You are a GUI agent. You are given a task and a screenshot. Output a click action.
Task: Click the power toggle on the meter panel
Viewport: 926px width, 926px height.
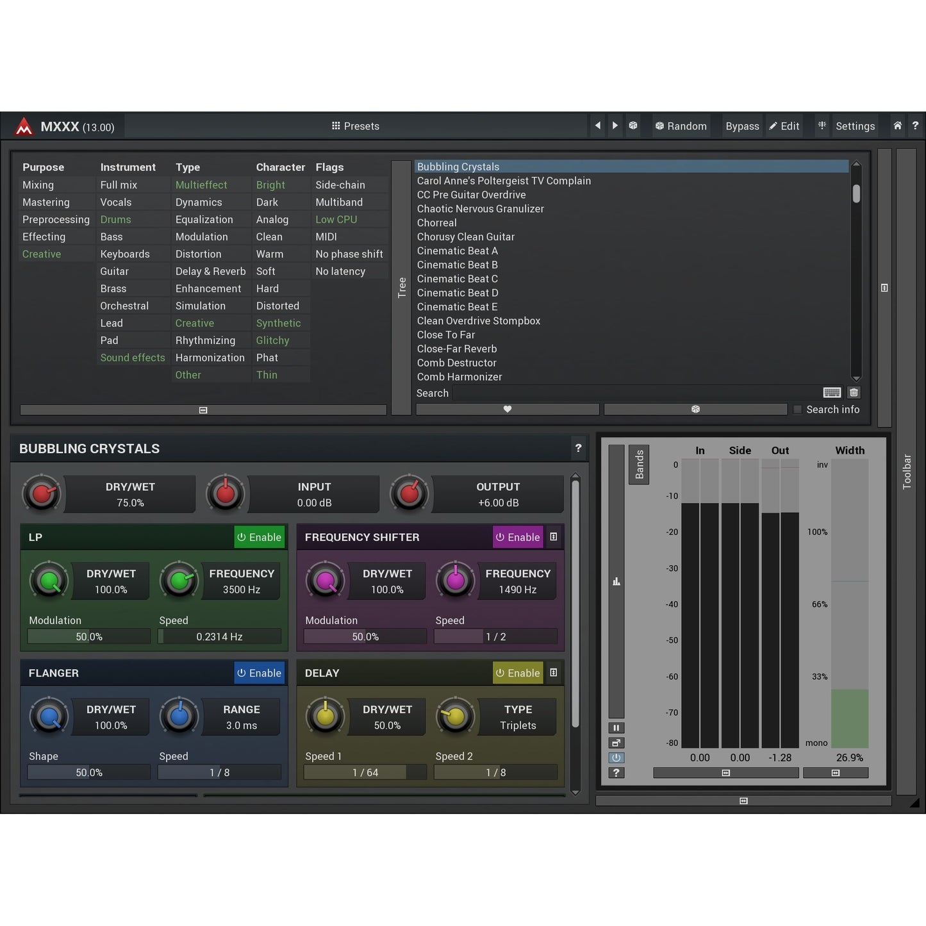click(x=616, y=757)
